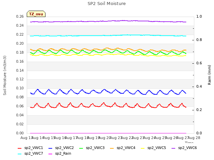
Task: Click the 1.0 right axis tick label
Action: pos(199,17)
